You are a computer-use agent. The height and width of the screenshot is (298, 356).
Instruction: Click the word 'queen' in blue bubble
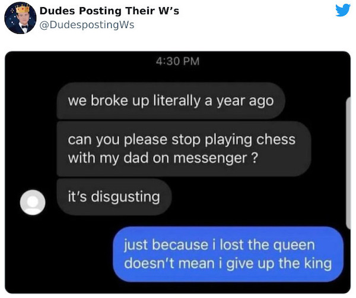[x=294, y=246]
